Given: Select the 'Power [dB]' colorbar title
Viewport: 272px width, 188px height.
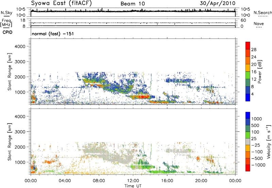Looking at the screenshot, I should pyautogui.click(x=259, y=72).
